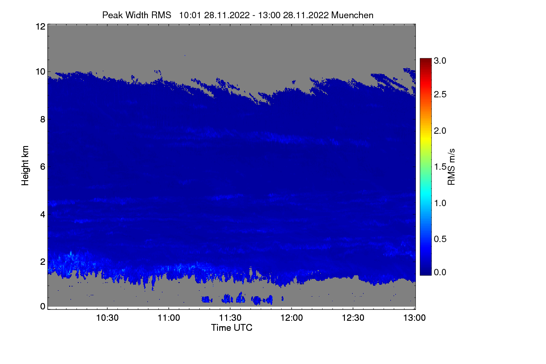546x364 pixels.
Task: Click the 10:30 time axis label
Action: [x=107, y=318]
